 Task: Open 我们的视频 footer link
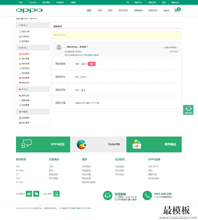pos(154,178)
